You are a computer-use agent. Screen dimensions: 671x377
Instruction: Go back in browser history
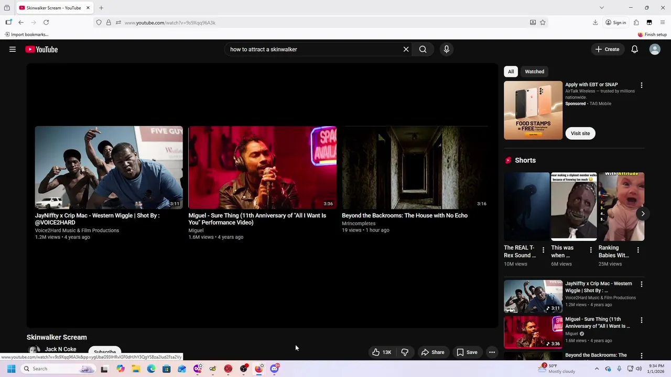coord(21,23)
